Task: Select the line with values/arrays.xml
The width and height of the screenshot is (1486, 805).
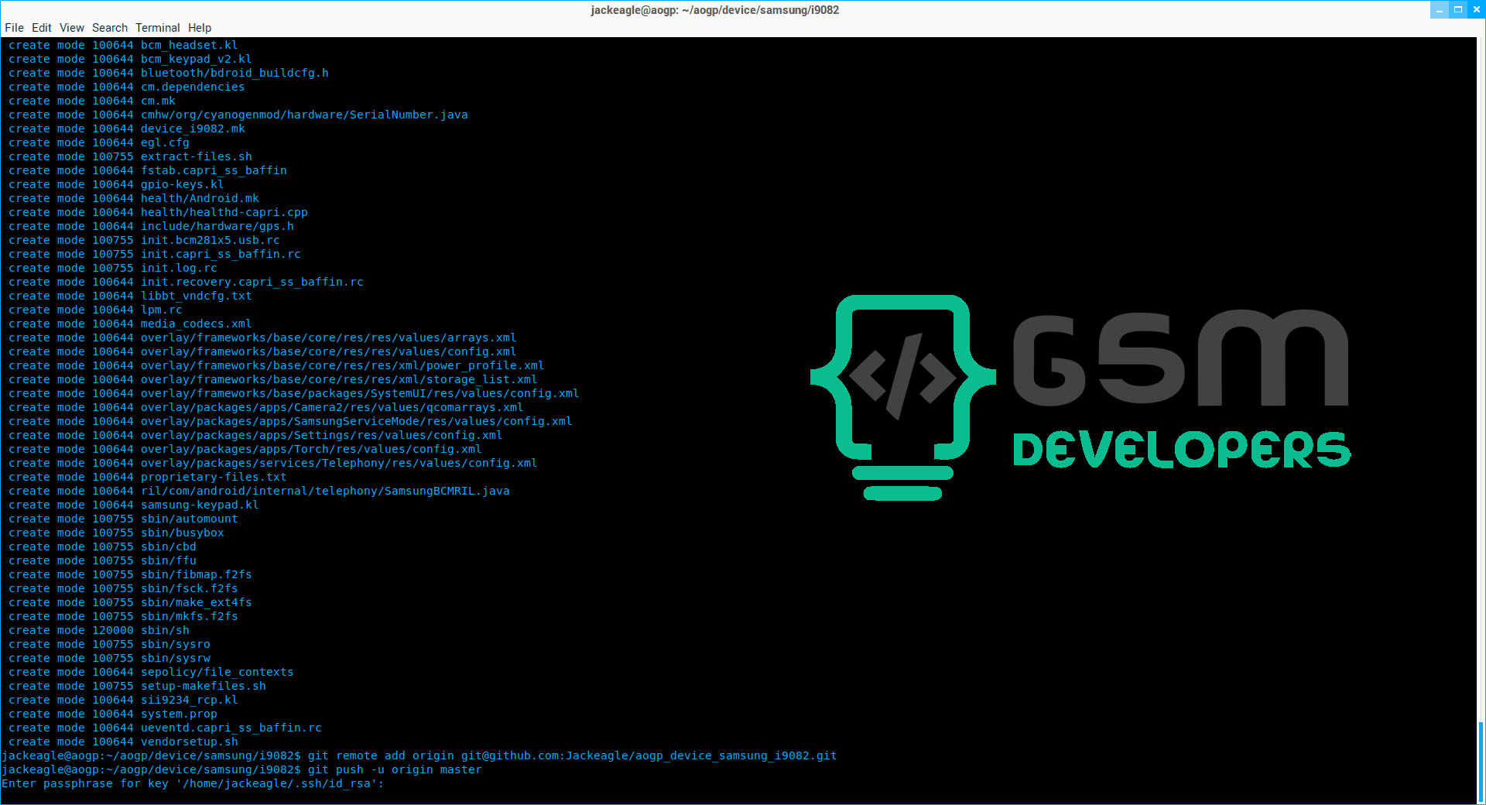Action: tap(262, 338)
